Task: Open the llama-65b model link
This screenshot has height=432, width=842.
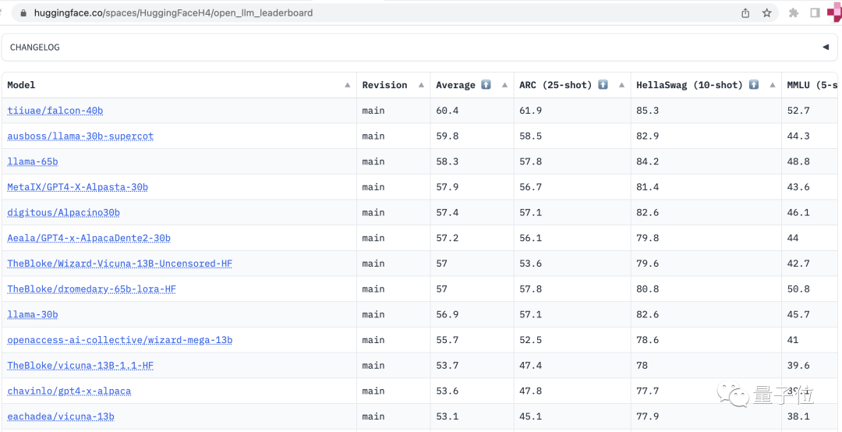Action: (x=33, y=161)
